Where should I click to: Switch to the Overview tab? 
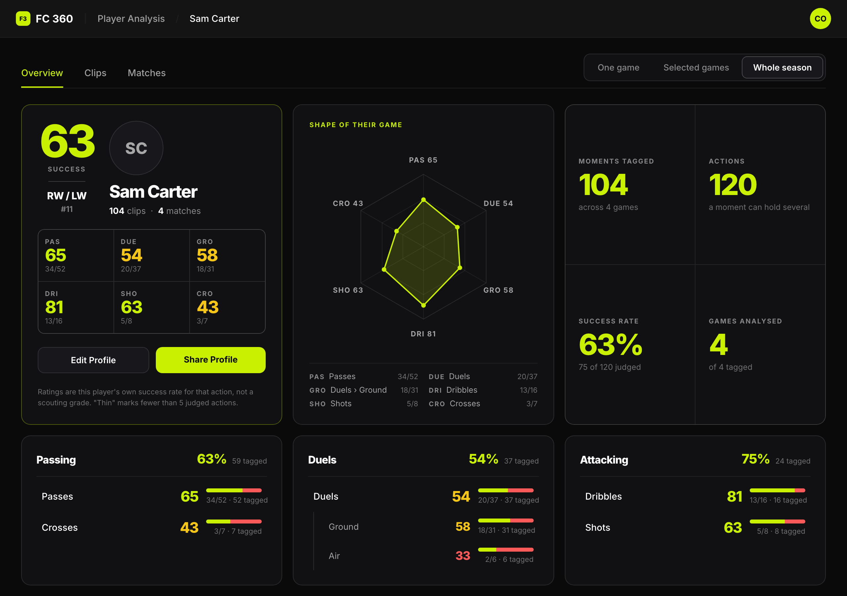click(x=42, y=73)
